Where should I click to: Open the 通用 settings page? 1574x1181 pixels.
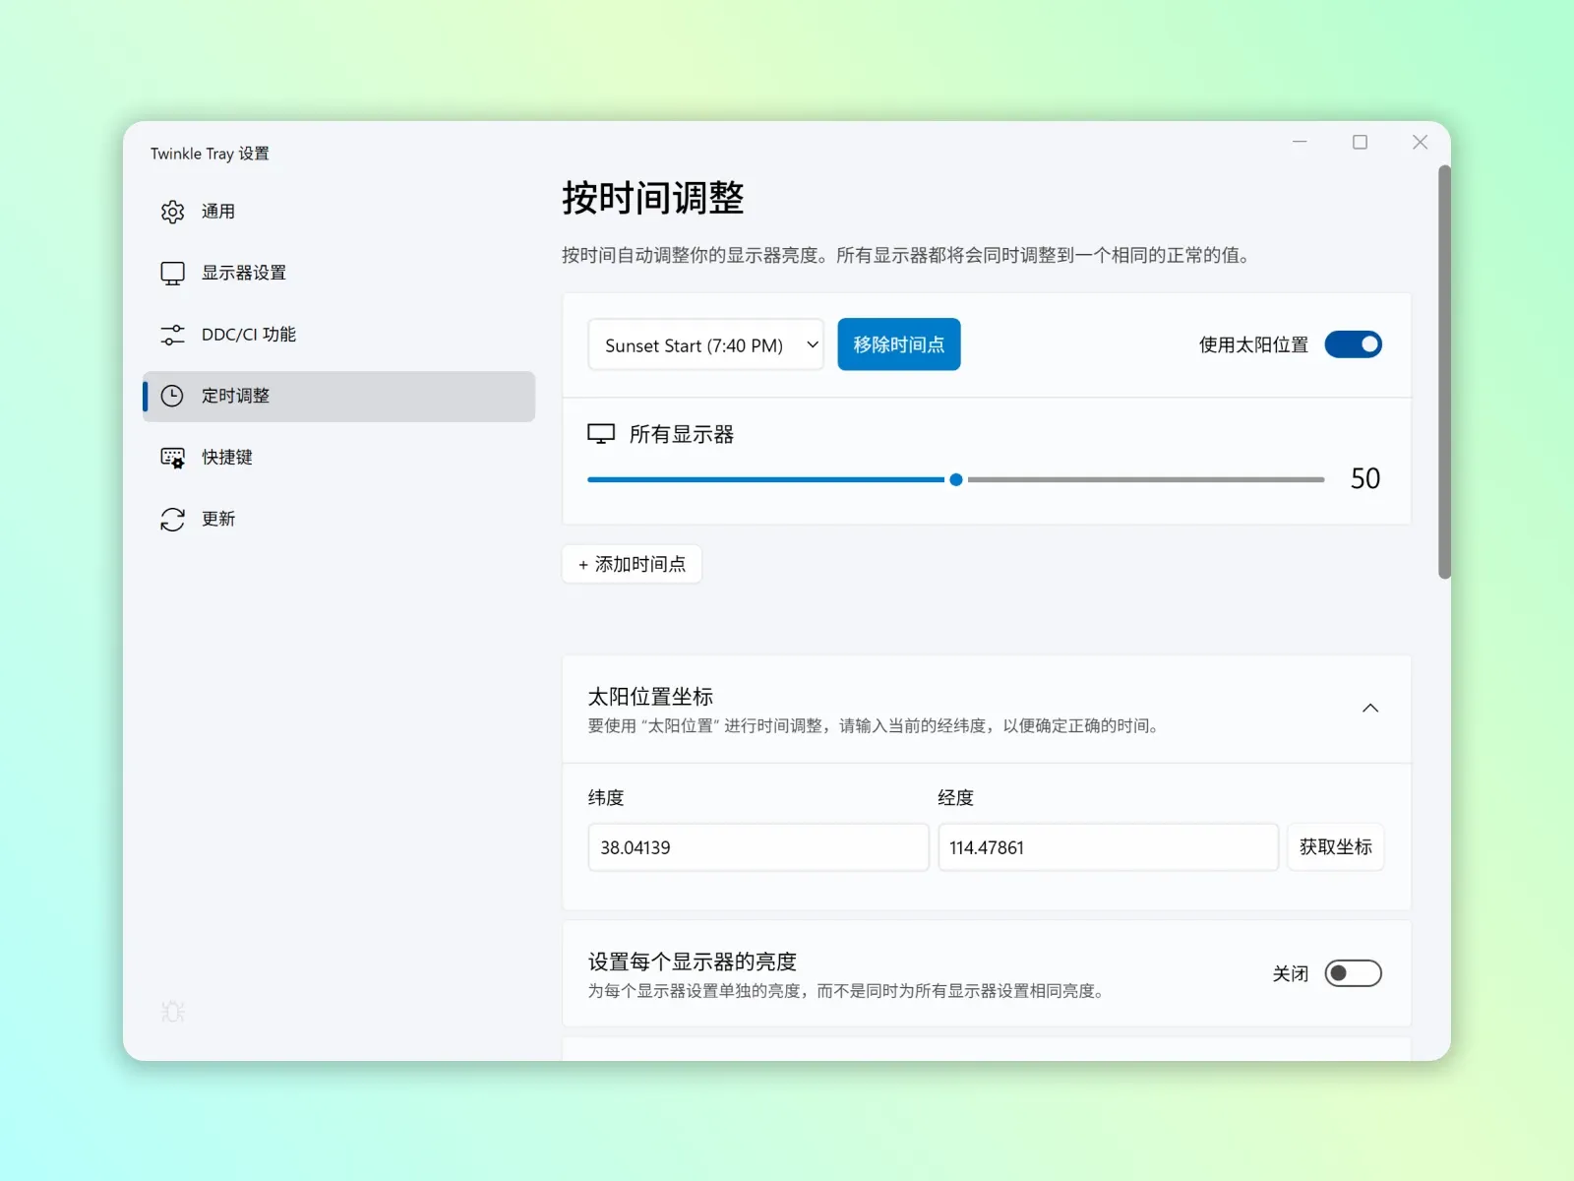point(338,212)
